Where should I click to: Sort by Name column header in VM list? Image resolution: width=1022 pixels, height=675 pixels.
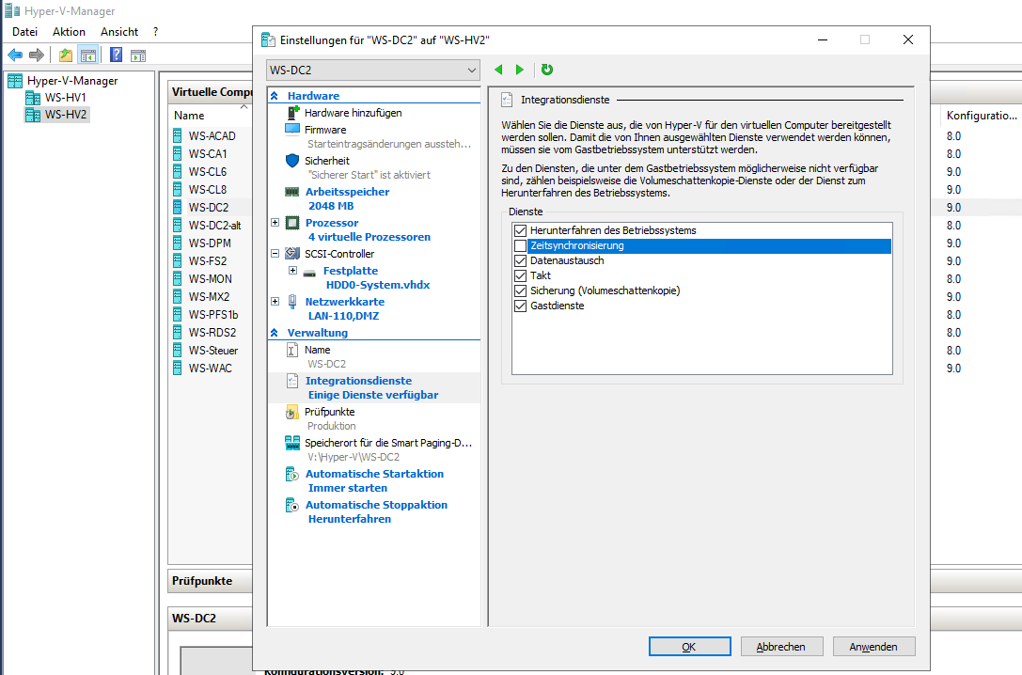click(x=189, y=116)
